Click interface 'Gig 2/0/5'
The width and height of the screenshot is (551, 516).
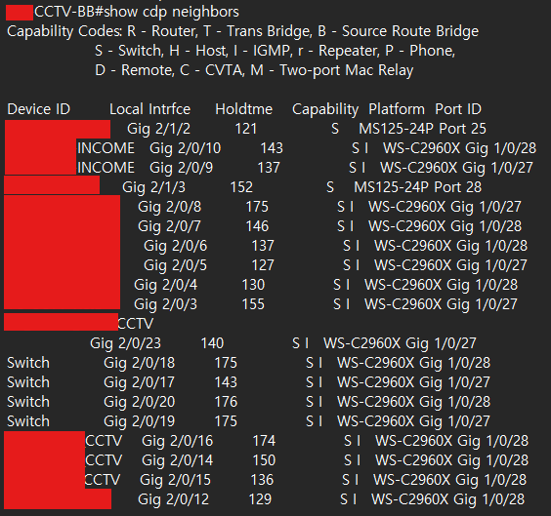click(175, 265)
